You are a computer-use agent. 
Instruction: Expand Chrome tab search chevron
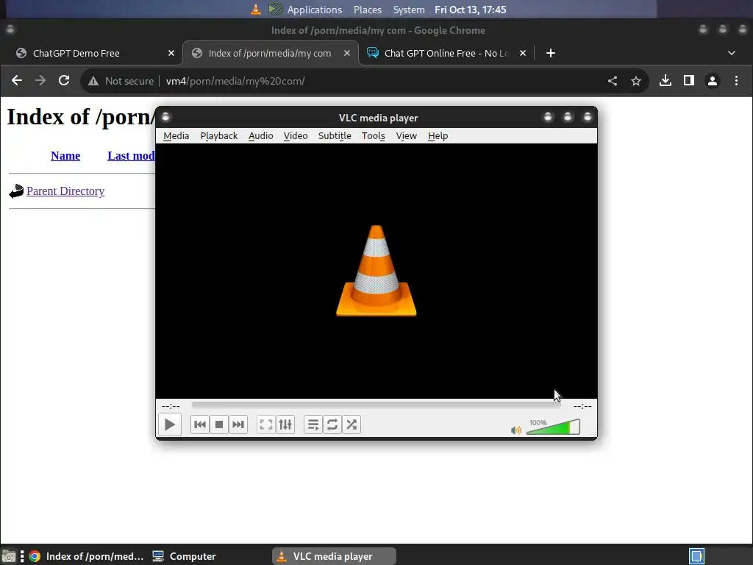(x=732, y=53)
